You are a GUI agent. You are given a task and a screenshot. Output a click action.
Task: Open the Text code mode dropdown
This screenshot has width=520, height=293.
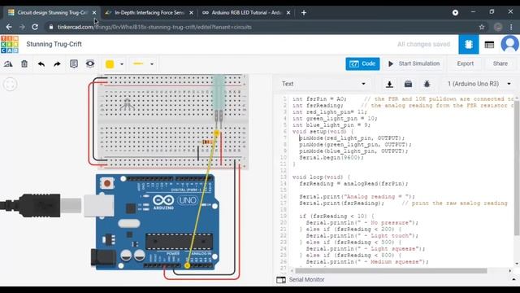[323, 84]
